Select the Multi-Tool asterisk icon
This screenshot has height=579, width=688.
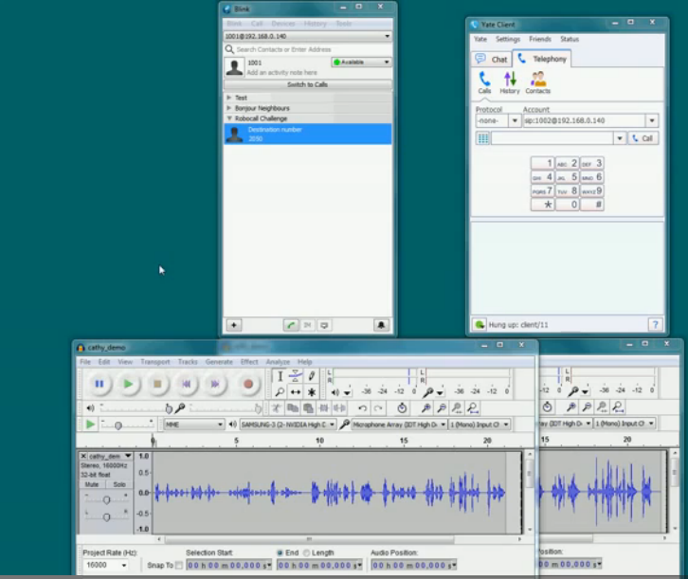tap(312, 391)
